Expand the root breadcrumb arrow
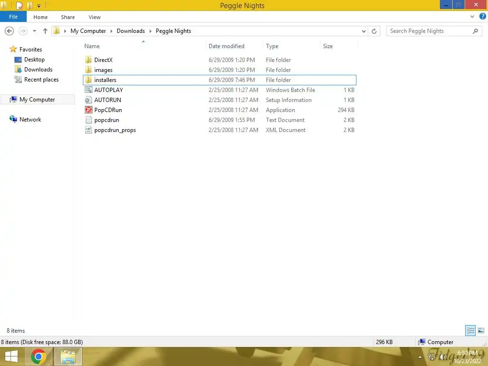This screenshot has width=488, height=366. [65, 31]
